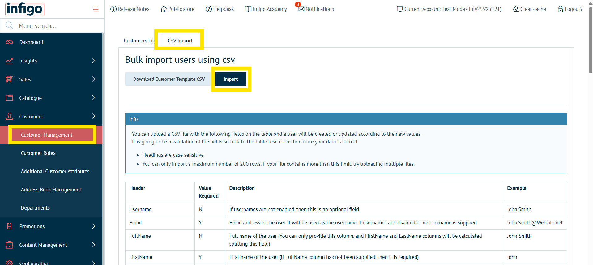Click the Dashboard gauge icon
Image resolution: width=593 pixels, height=265 pixels.
point(9,42)
